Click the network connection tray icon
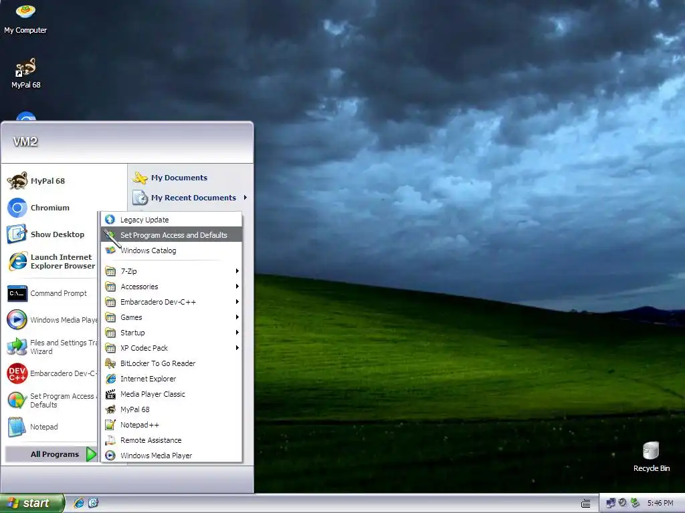 tap(610, 504)
